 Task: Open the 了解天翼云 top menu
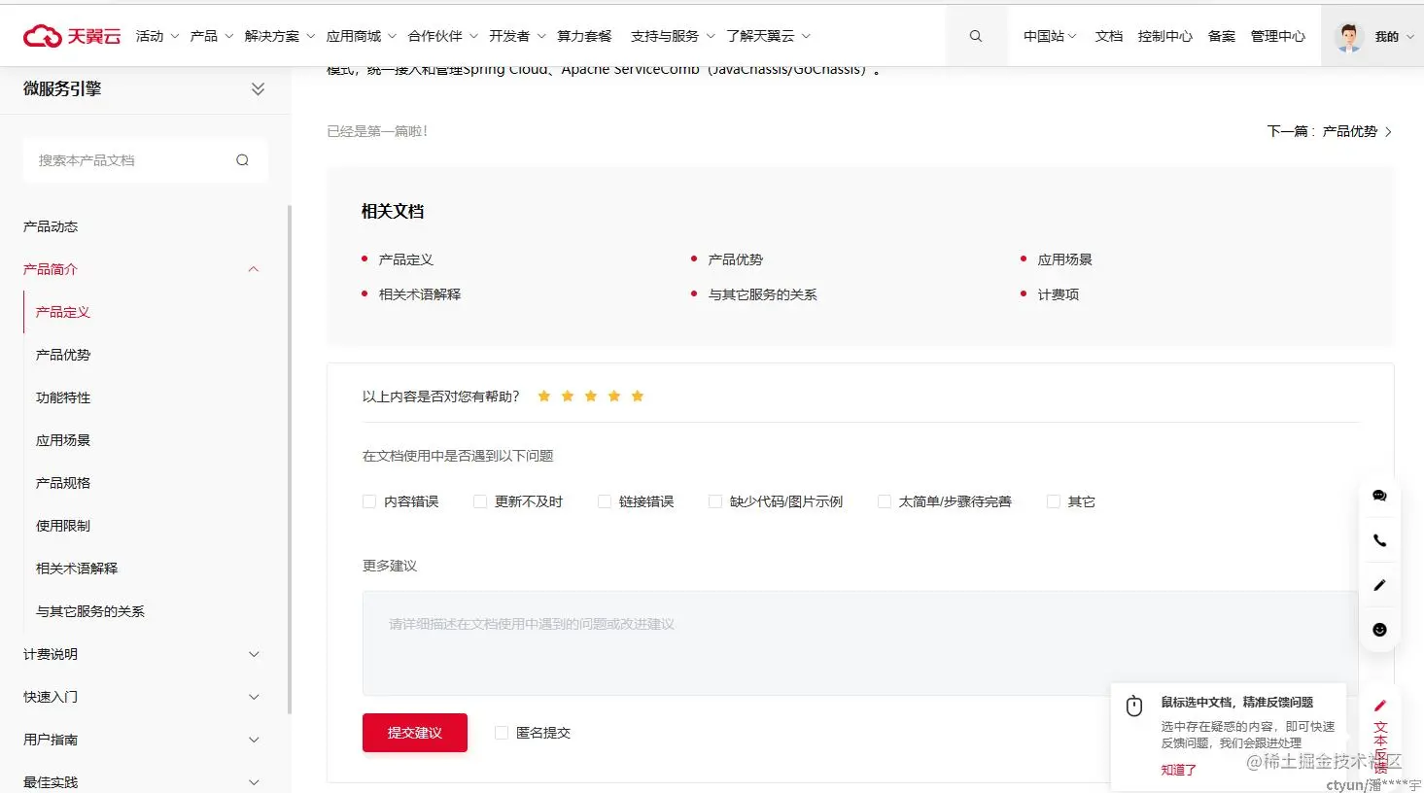tap(768, 36)
